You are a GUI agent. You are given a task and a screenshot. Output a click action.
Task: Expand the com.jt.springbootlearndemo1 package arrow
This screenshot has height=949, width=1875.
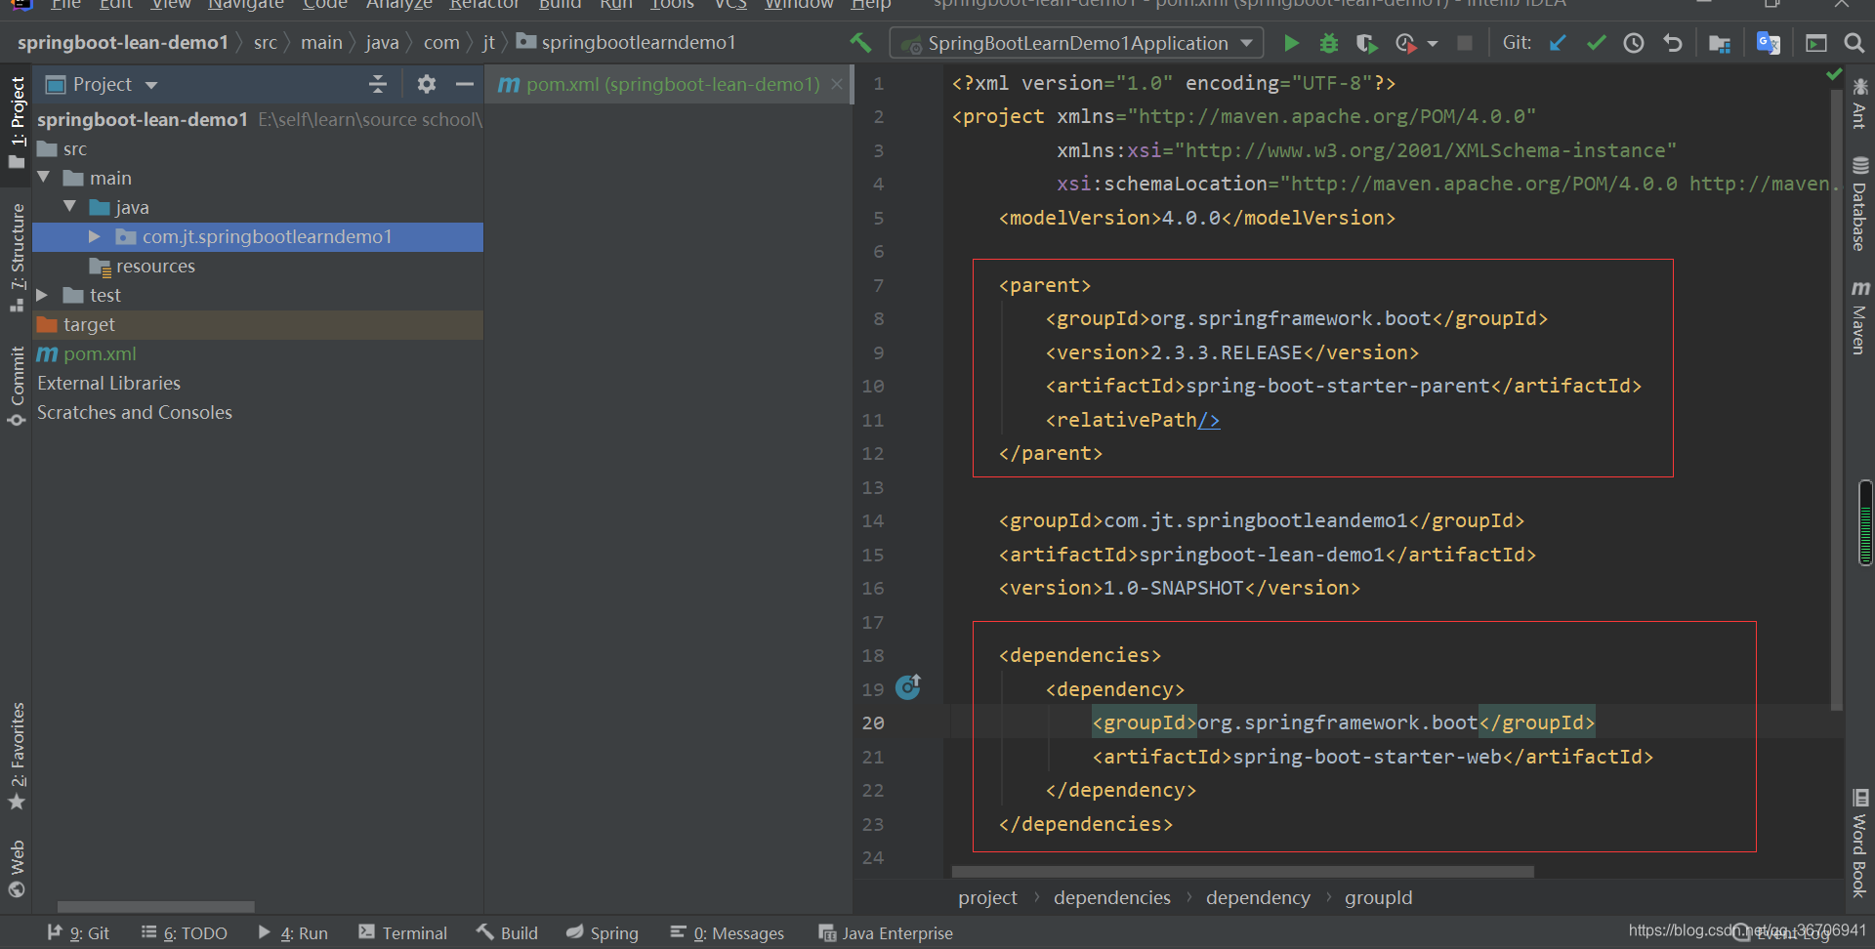[95, 236]
